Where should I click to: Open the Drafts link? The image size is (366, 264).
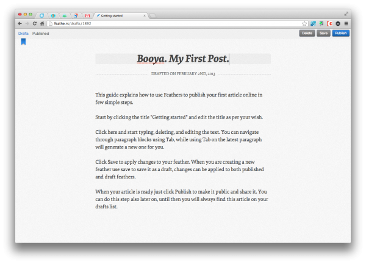tap(23, 34)
